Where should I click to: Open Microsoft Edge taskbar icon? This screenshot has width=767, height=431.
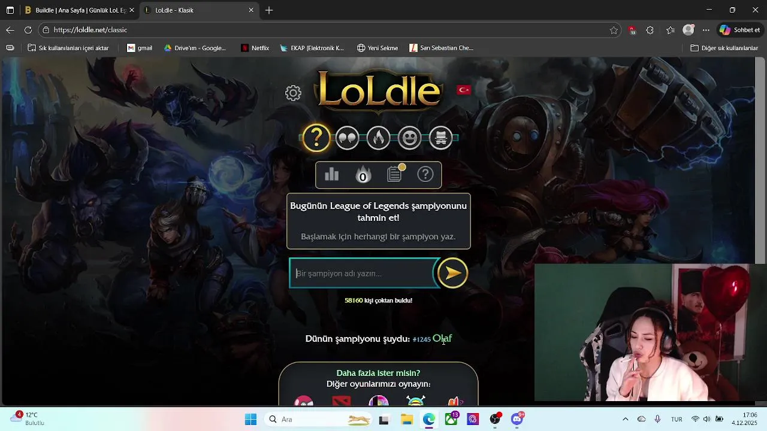(429, 419)
